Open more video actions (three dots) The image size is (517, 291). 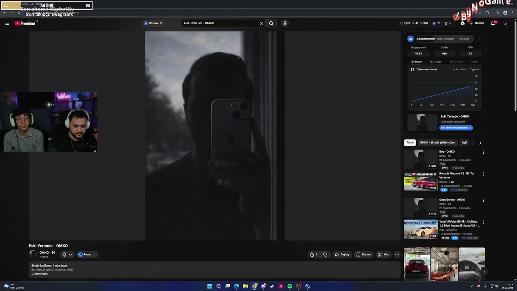[x=397, y=255]
